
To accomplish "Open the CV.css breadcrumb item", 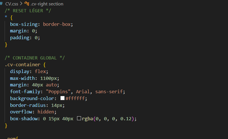I will (x=12, y=4).
